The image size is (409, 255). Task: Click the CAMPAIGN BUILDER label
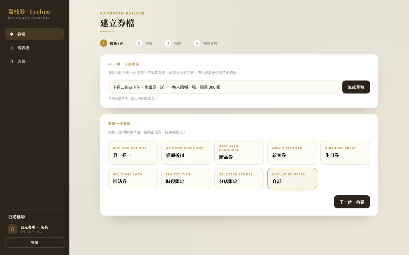click(x=122, y=13)
